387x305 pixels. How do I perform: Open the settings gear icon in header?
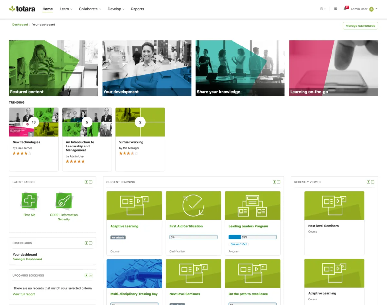coord(322,9)
